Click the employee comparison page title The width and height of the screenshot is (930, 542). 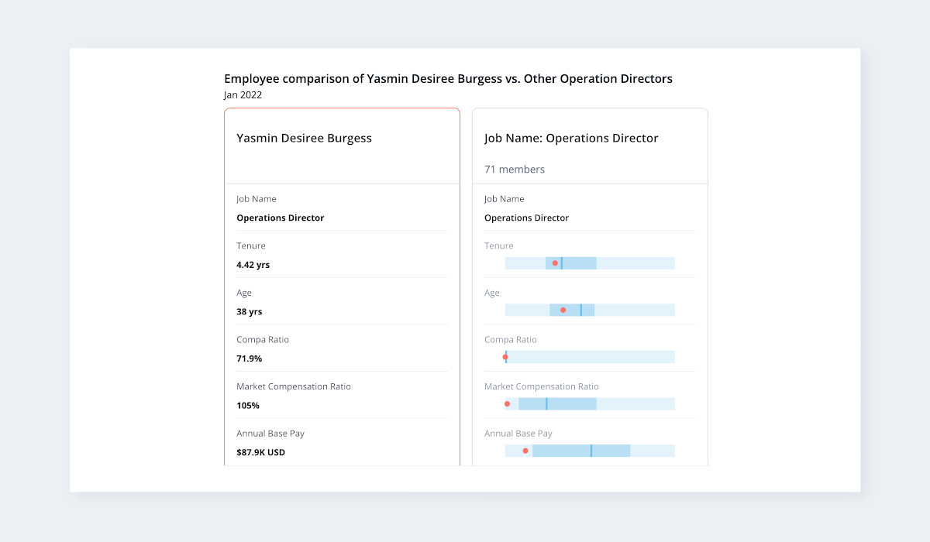448,79
